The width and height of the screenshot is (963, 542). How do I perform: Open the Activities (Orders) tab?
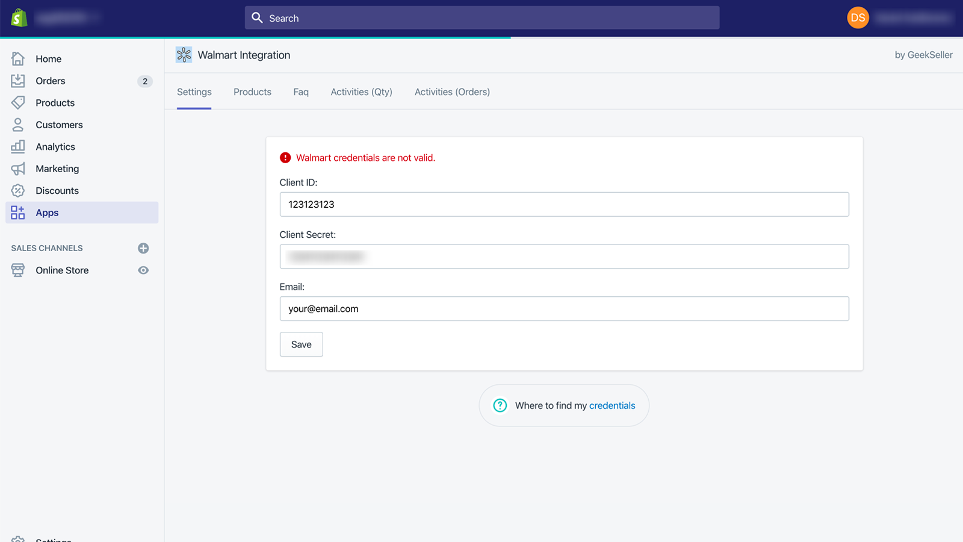[452, 92]
